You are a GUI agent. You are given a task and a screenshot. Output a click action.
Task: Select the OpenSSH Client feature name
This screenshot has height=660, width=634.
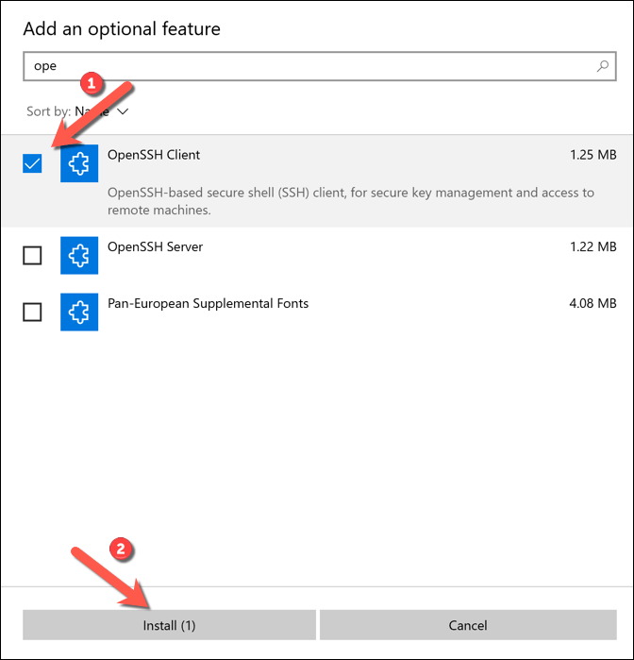(154, 155)
